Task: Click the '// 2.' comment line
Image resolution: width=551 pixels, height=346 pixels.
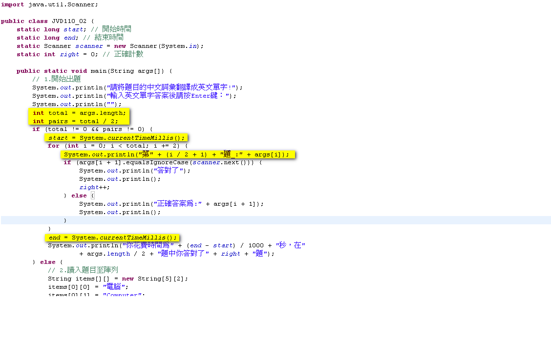Action: 83,270
